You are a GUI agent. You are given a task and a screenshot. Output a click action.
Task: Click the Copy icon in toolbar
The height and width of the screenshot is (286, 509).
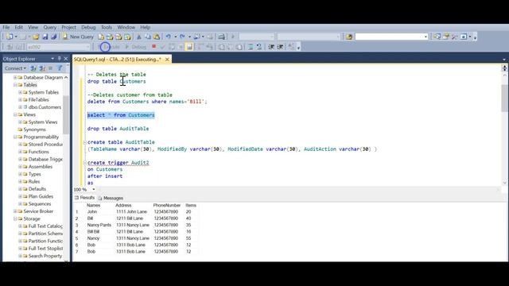(x=148, y=37)
